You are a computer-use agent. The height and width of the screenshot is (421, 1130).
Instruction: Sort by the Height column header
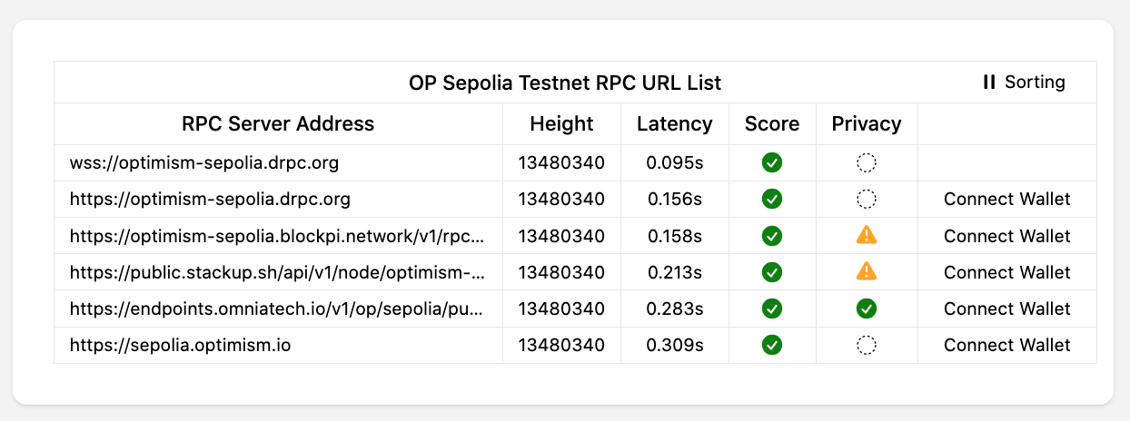(x=562, y=124)
